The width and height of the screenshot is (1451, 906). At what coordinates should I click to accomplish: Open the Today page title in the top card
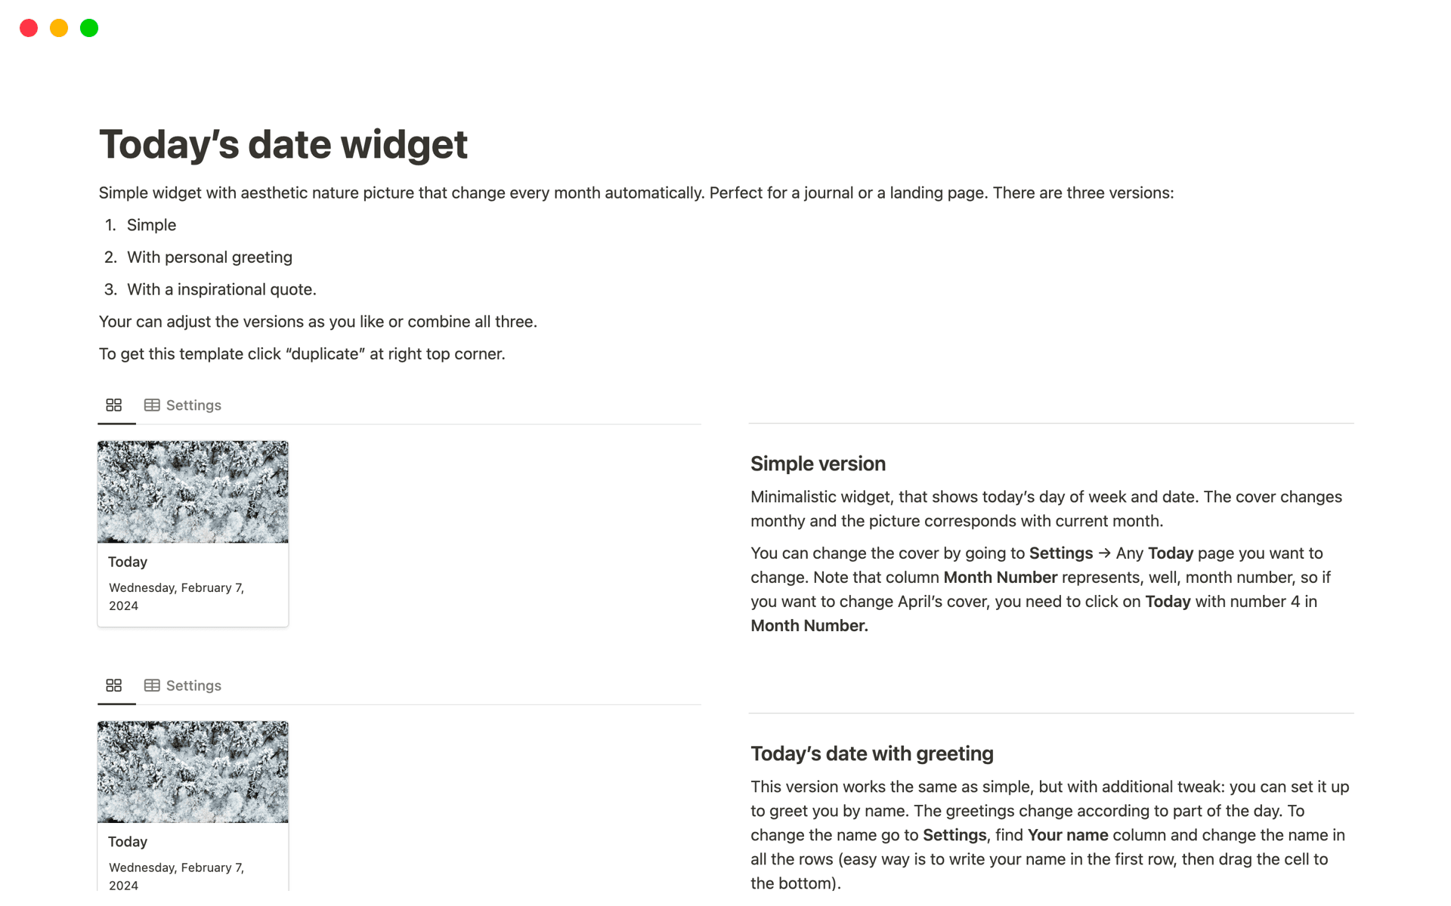click(x=128, y=562)
